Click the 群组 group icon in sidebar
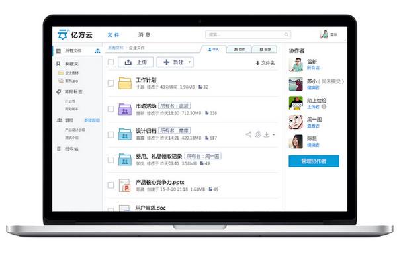This screenshot has height=254, width=397. [59, 120]
